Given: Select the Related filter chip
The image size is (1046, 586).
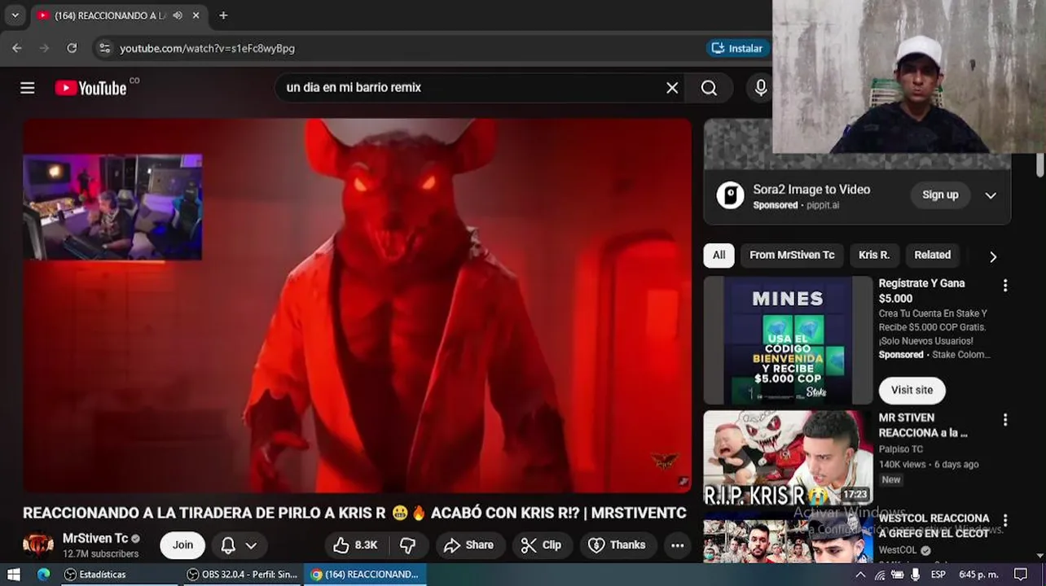Looking at the screenshot, I should tap(932, 256).
